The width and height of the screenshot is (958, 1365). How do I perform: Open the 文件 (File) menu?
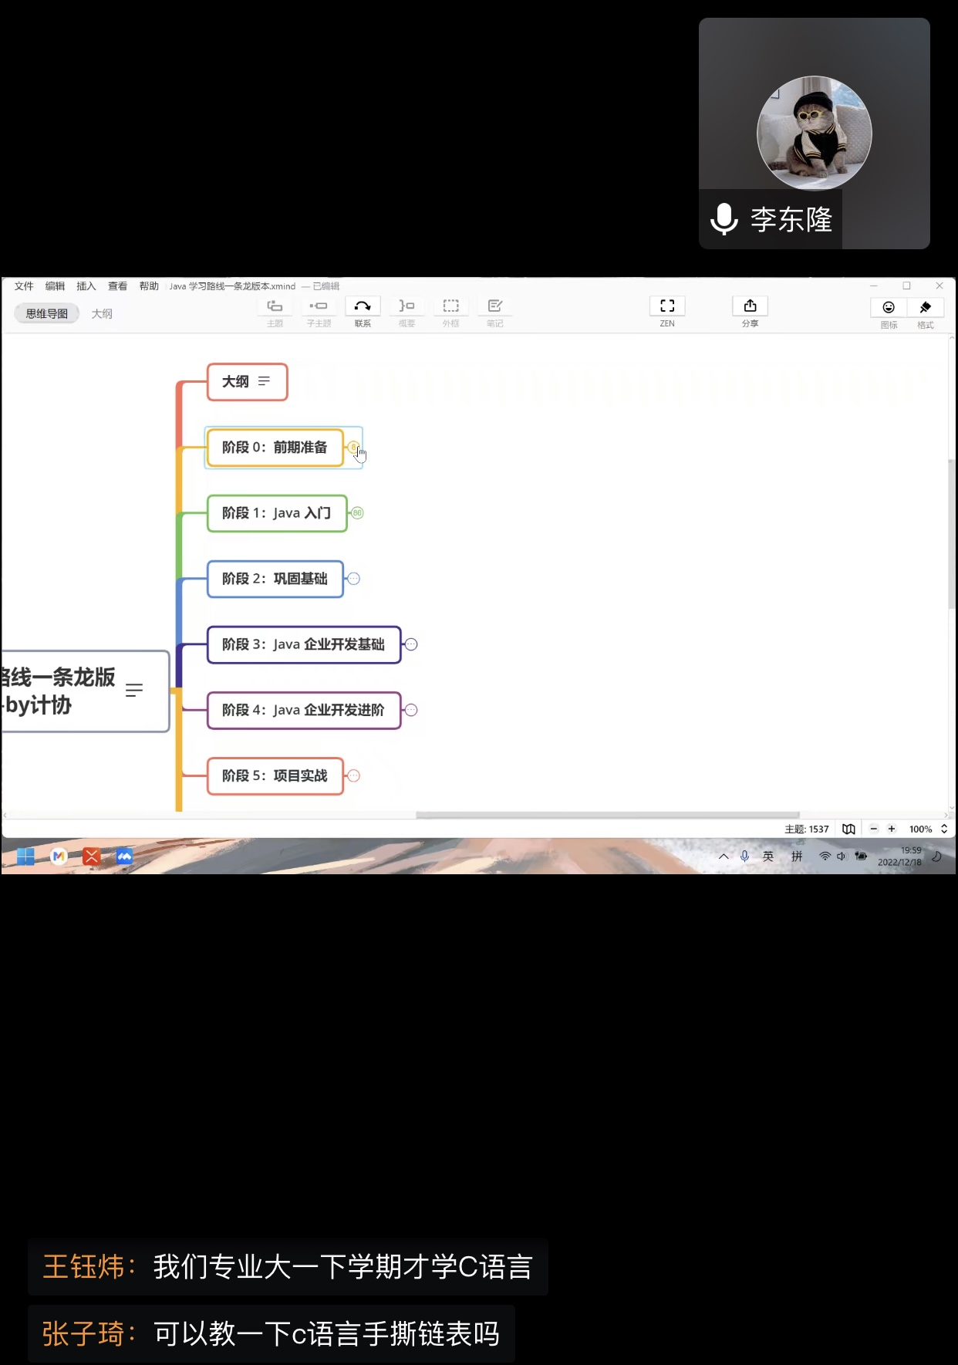(x=24, y=286)
